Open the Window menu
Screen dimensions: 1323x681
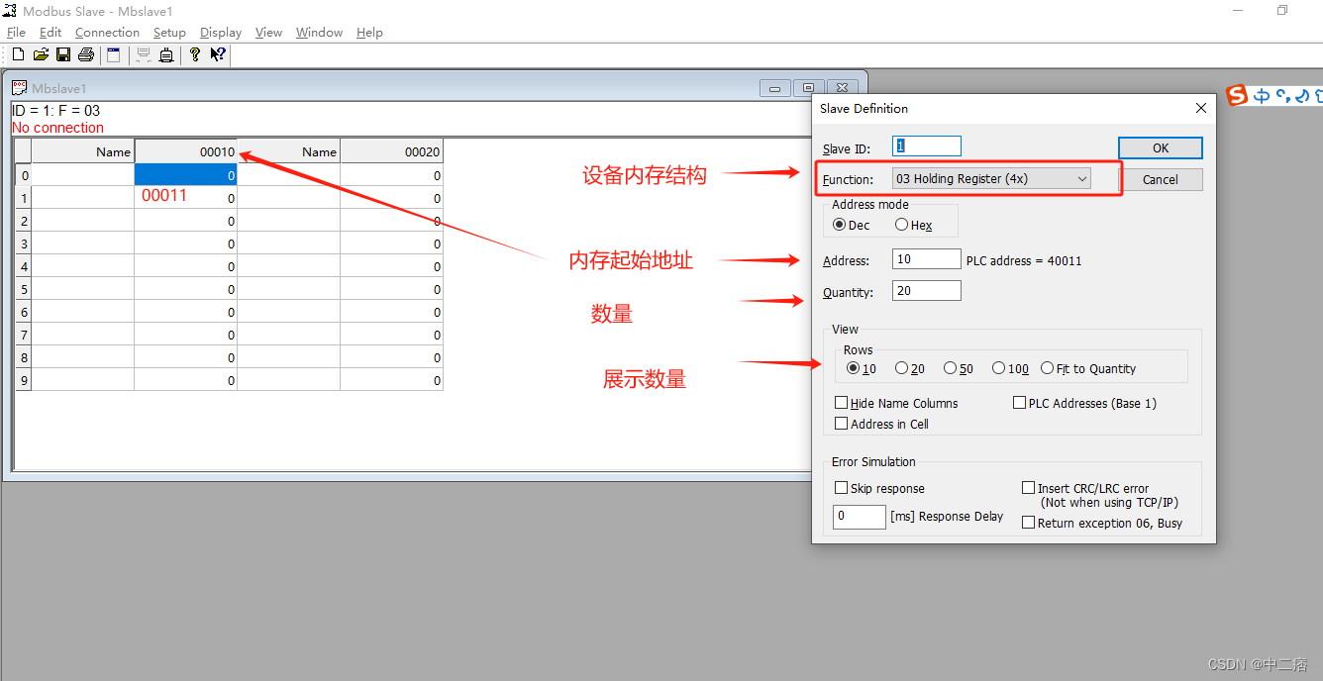pyautogui.click(x=319, y=33)
